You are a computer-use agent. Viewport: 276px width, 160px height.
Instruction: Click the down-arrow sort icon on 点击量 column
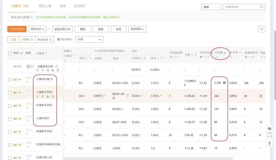(225, 53)
